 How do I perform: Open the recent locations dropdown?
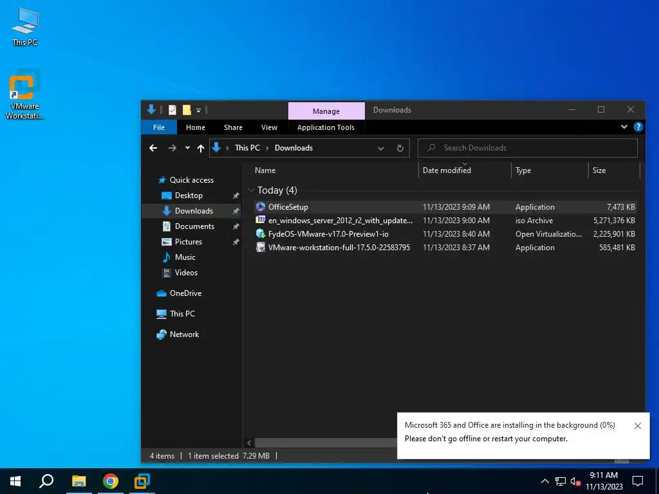click(x=187, y=148)
